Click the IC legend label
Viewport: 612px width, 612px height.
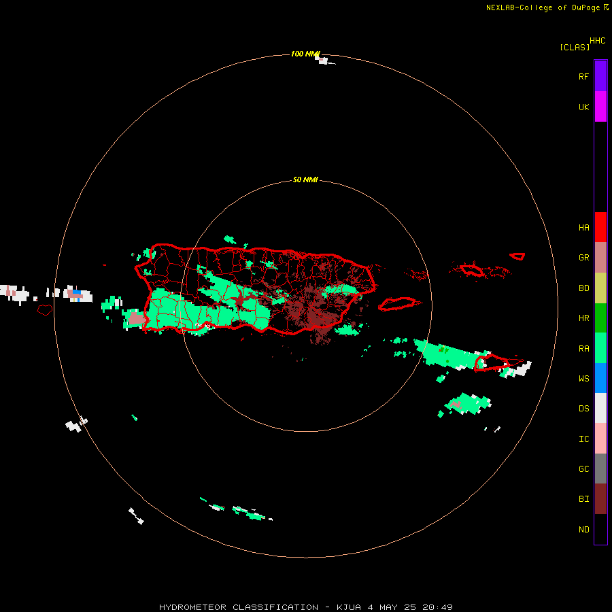point(583,439)
